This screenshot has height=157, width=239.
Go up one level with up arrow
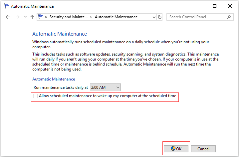coord(32,17)
